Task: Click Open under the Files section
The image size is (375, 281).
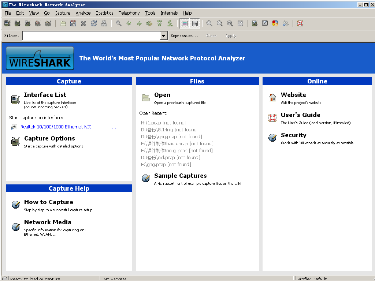Action: 162,95
